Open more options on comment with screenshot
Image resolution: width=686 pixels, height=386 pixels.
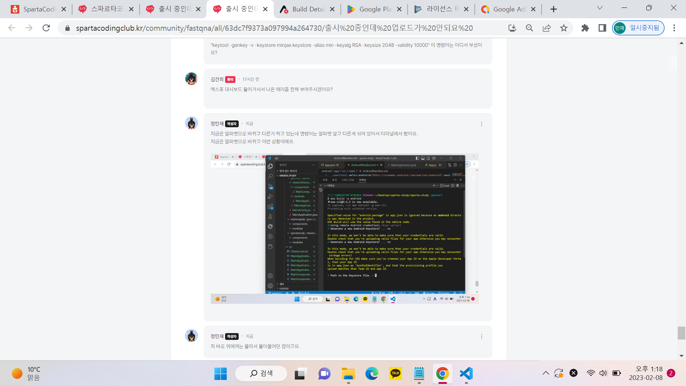tap(481, 124)
